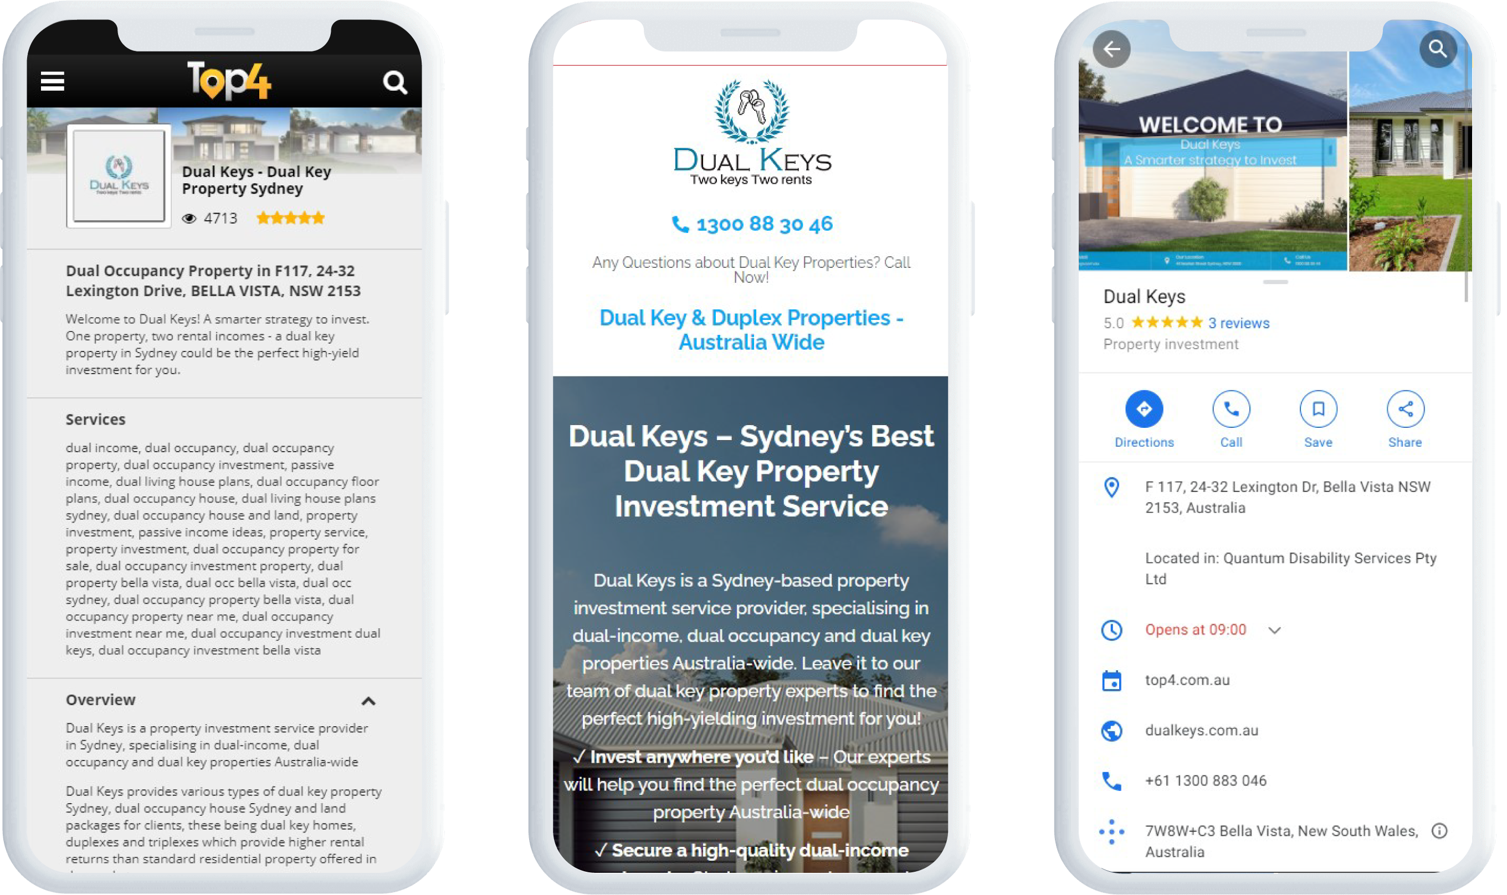Select the Dual Keys property thumbnail image
This screenshot has height=895, width=1507.
tap(119, 178)
